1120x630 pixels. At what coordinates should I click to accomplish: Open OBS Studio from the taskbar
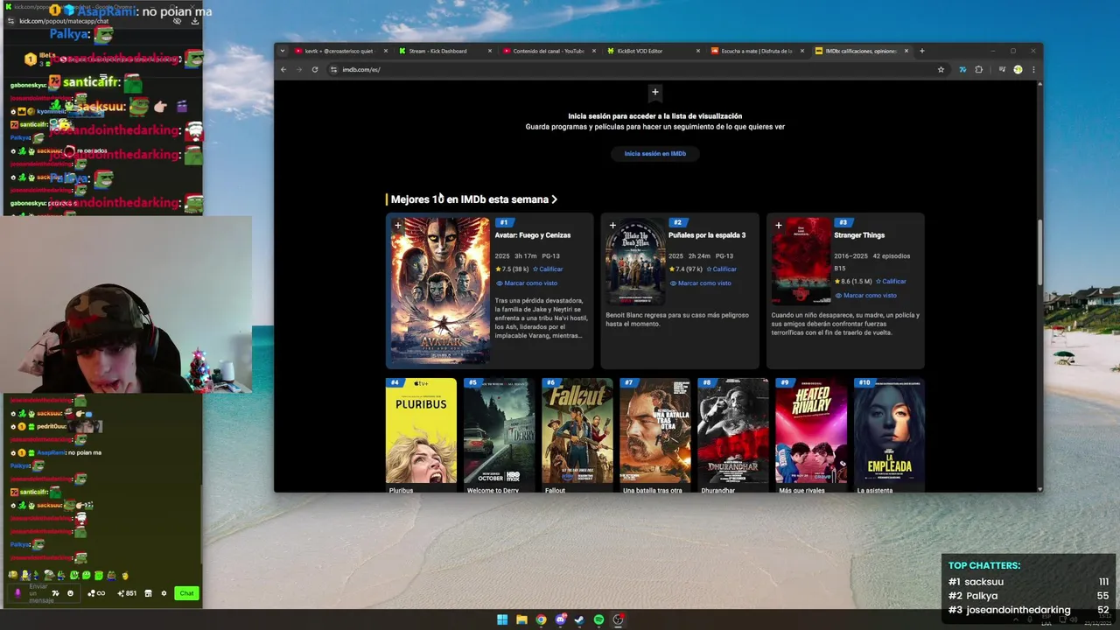click(x=618, y=619)
